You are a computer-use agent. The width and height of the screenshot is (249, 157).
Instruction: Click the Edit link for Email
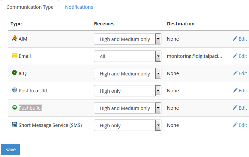point(243,56)
